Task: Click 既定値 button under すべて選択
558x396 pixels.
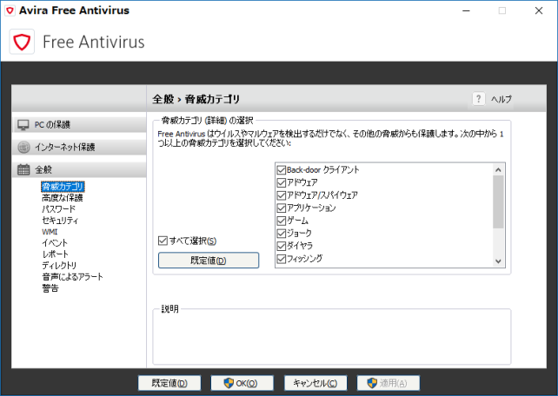Action: point(209,261)
